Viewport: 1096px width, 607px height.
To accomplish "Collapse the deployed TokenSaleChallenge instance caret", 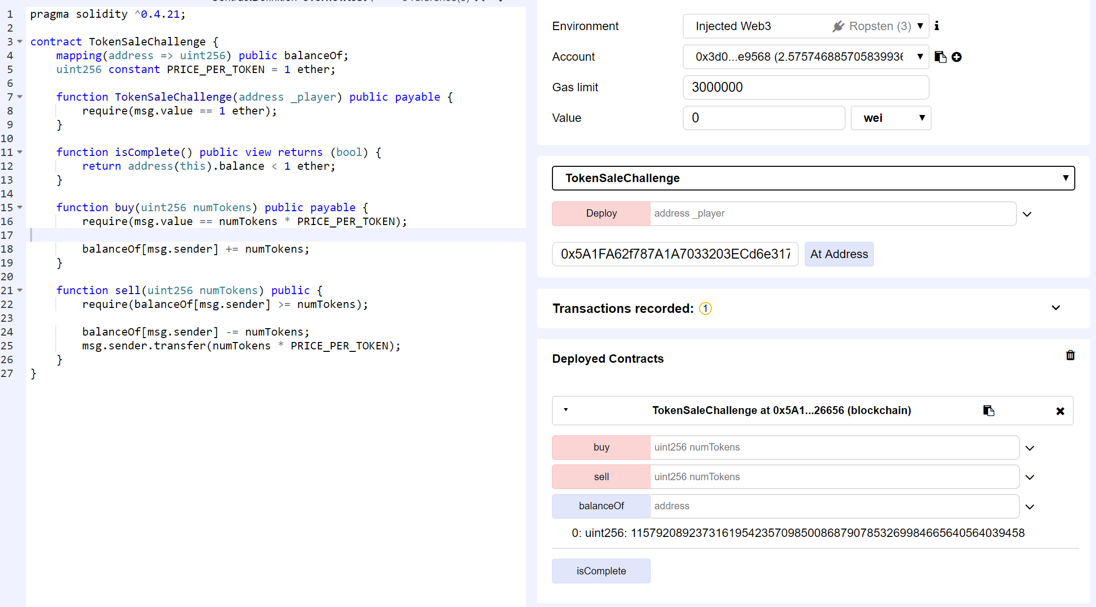I will (566, 410).
